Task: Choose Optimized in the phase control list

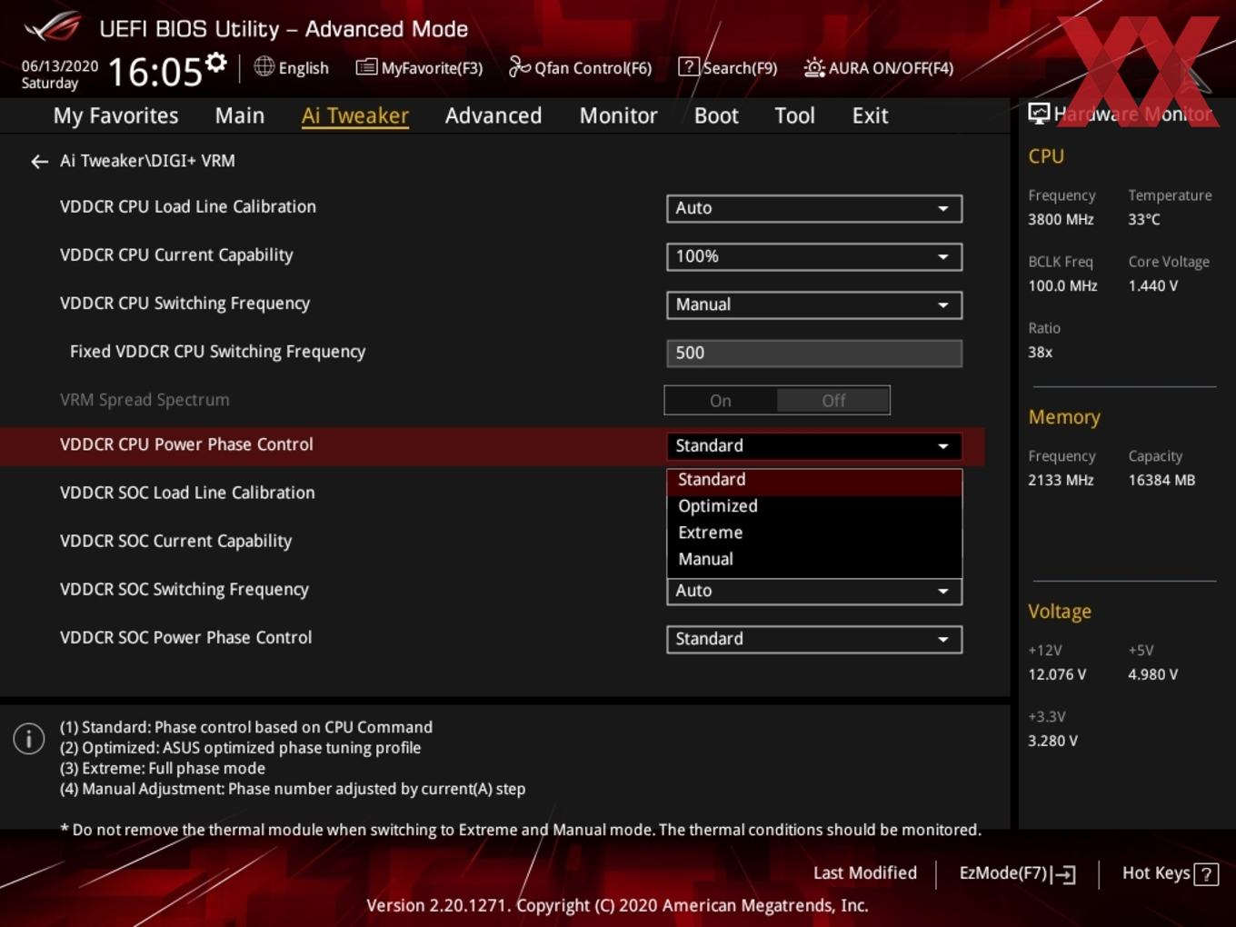Action: [814, 506]
